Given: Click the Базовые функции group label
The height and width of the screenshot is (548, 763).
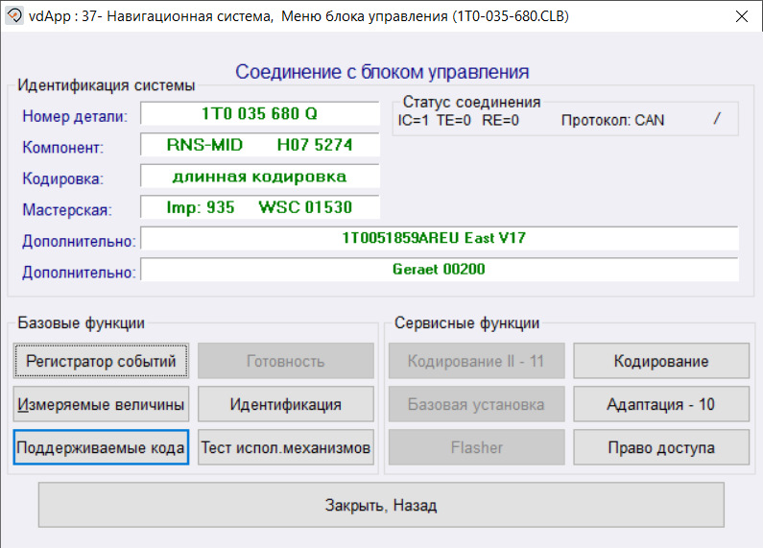Looking at the screenshot, I should coord(81,322).
